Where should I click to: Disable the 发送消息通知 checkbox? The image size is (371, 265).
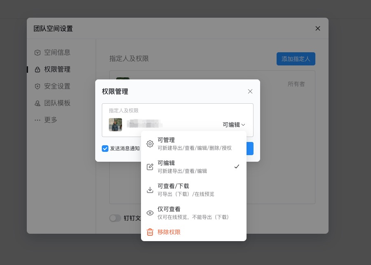105,149
